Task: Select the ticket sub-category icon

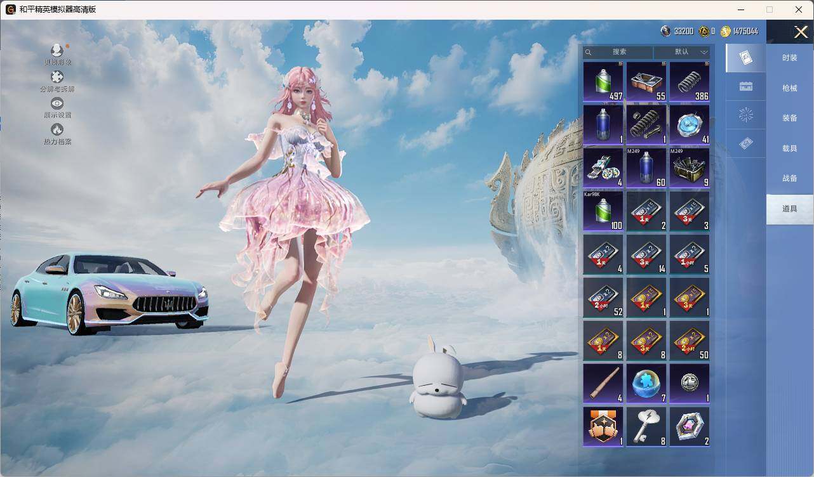Action: pyautogui.click(x=746, y=145)
